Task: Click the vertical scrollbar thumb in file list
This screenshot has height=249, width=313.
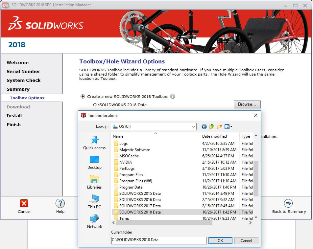Action: coord(256,179)
